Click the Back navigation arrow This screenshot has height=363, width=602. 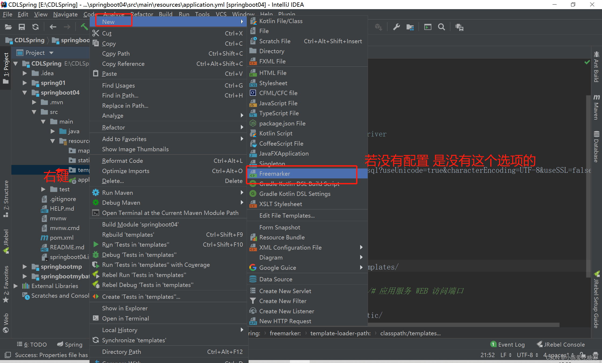[x=53, y=27]
